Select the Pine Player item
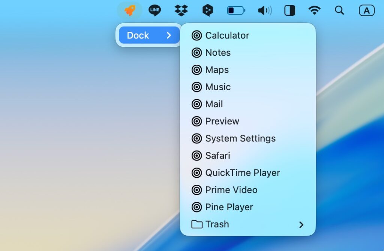Image resolution: width=384 pixels, height=251 pixels. [229, 207]
